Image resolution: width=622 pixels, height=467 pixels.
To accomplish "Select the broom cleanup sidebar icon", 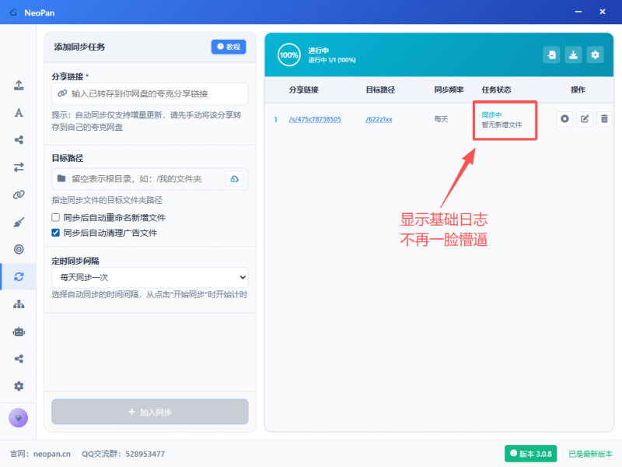I will 19,222.
